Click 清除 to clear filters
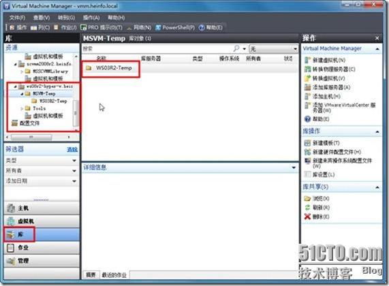This screenshot has height=286, width=389. [x=72, y=149]
